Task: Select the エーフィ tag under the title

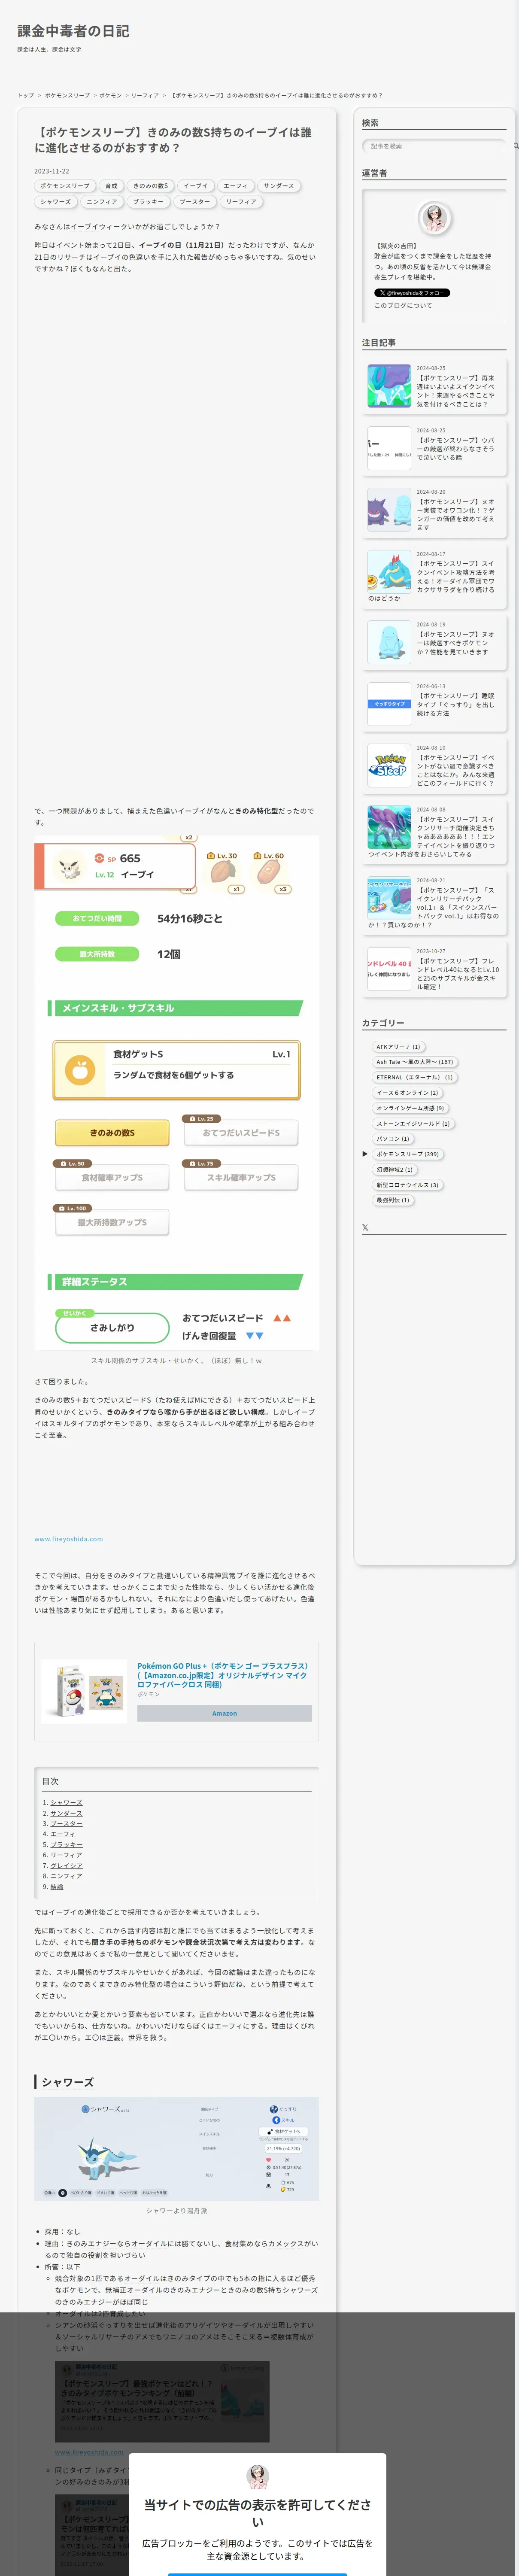Action: point(236,186)
